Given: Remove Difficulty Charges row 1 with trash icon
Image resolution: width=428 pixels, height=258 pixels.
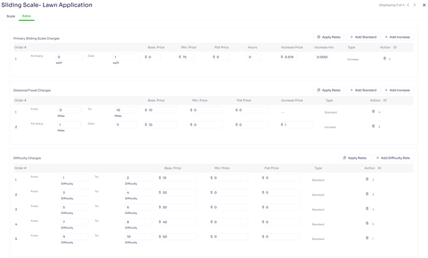Looking at the screenshot, I should [x=367, y=179].
